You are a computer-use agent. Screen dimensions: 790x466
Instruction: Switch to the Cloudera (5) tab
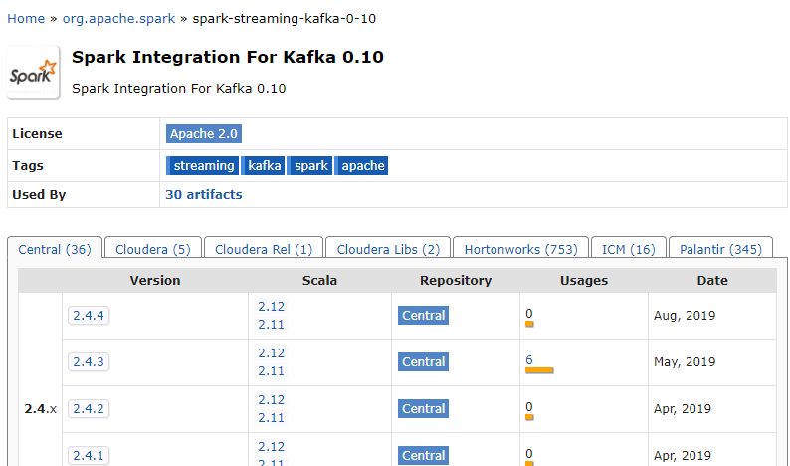(153, 249)
